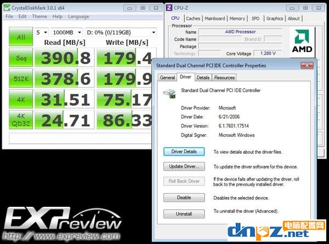This screenshot has height=244, width=329.
Task: Start the 4K benchmark test
Action: (x=21, y=99)
